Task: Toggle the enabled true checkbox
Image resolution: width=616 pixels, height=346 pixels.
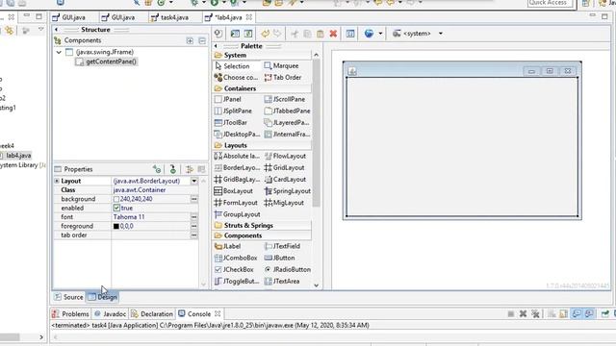Action: [x=116, y=208]
